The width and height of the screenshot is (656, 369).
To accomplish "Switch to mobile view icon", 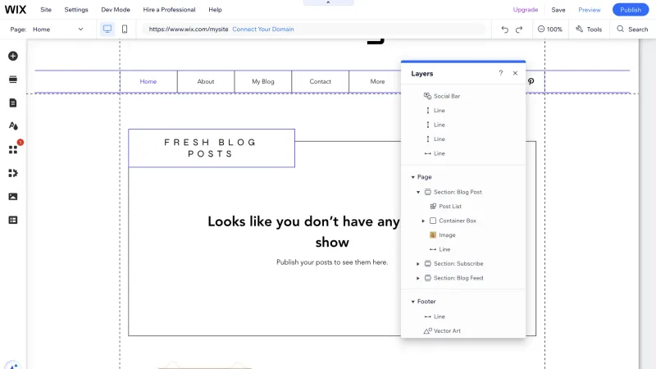I will (x=125, y=29).
